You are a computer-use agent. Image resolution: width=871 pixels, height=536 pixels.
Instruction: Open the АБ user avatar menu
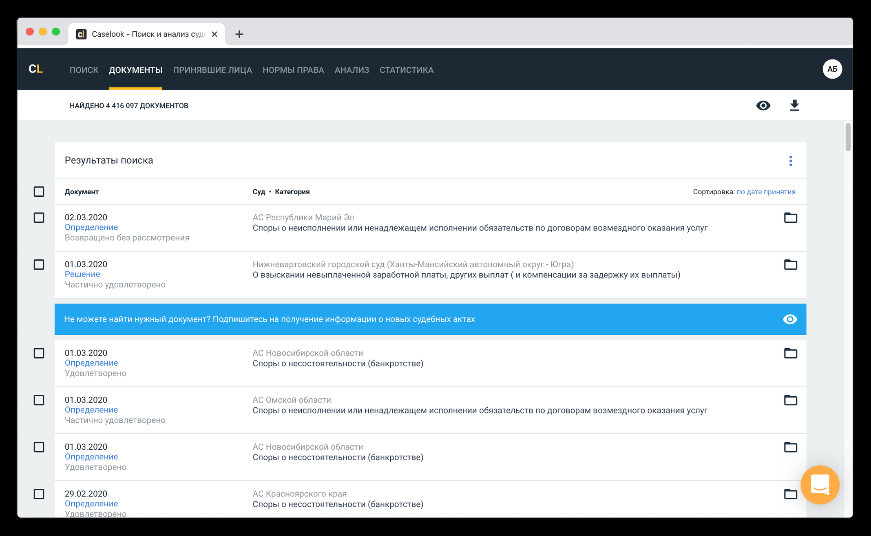pyautogui.click(x=832, y=69)
